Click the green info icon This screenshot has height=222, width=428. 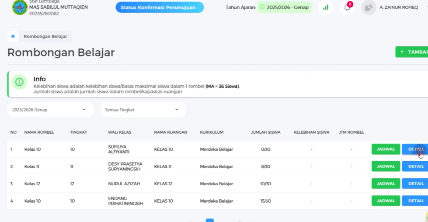tap(19, 82)
